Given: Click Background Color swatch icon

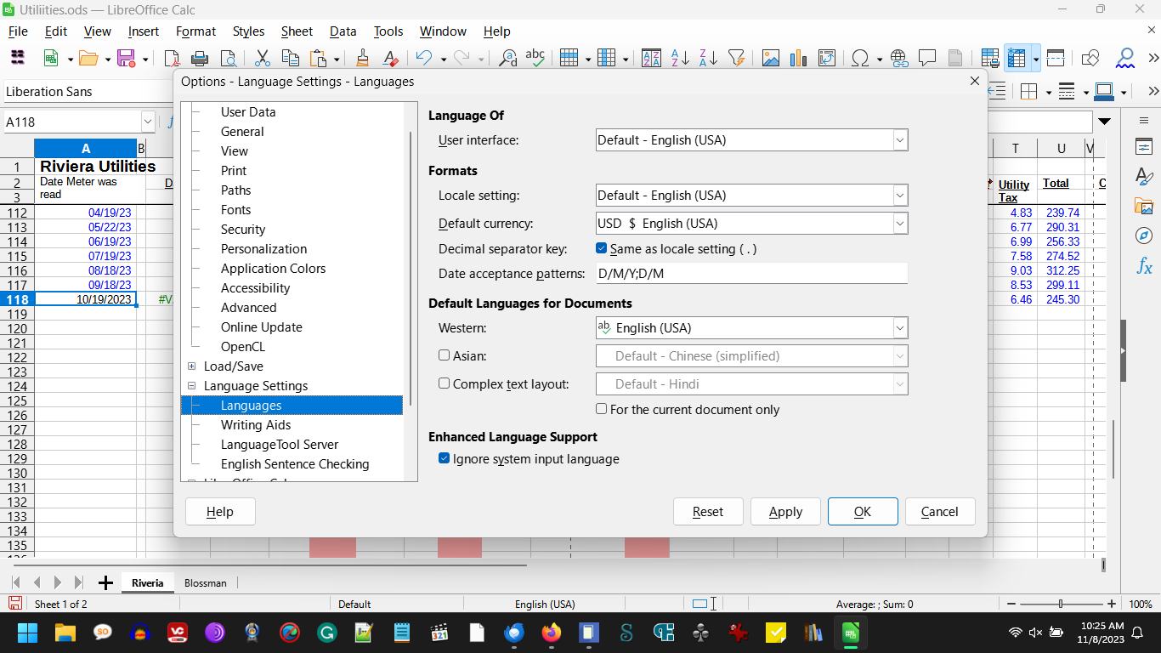Looking at the screenshot, I should (x=1104, y=91).
